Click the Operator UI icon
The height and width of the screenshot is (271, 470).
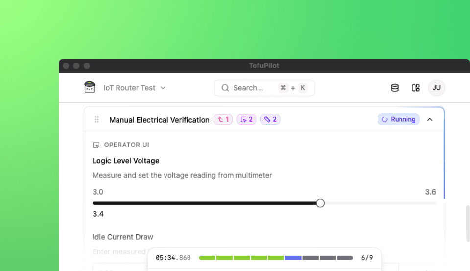point(96,145)
